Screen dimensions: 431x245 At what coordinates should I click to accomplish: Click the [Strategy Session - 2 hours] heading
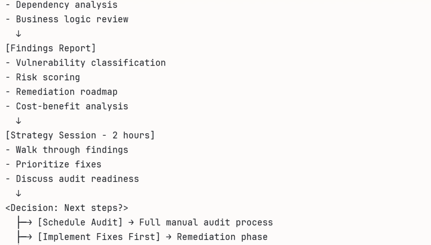[x=80, y=135]
